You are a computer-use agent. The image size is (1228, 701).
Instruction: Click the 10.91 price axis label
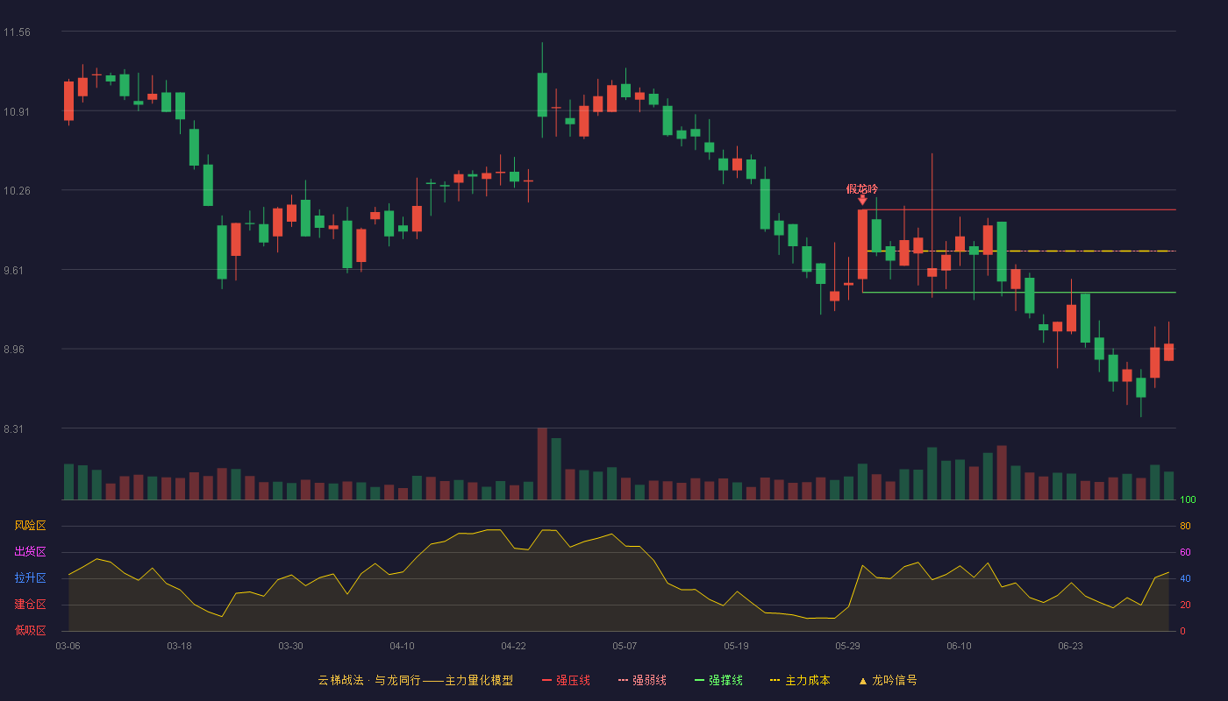click(x=17, y=111)
